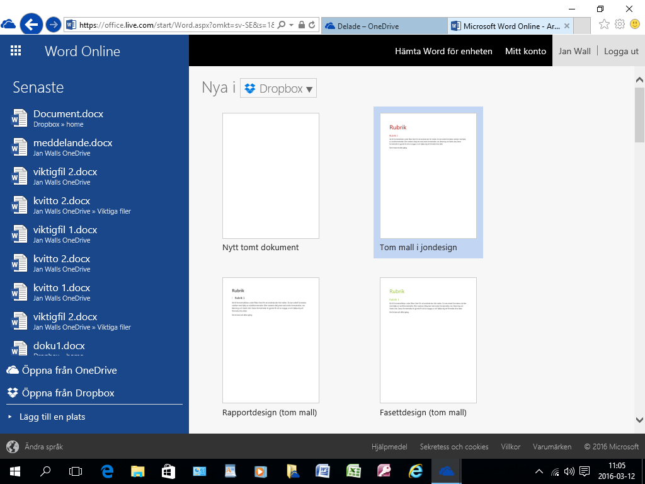Show hidden tray icons chevron

539,471
